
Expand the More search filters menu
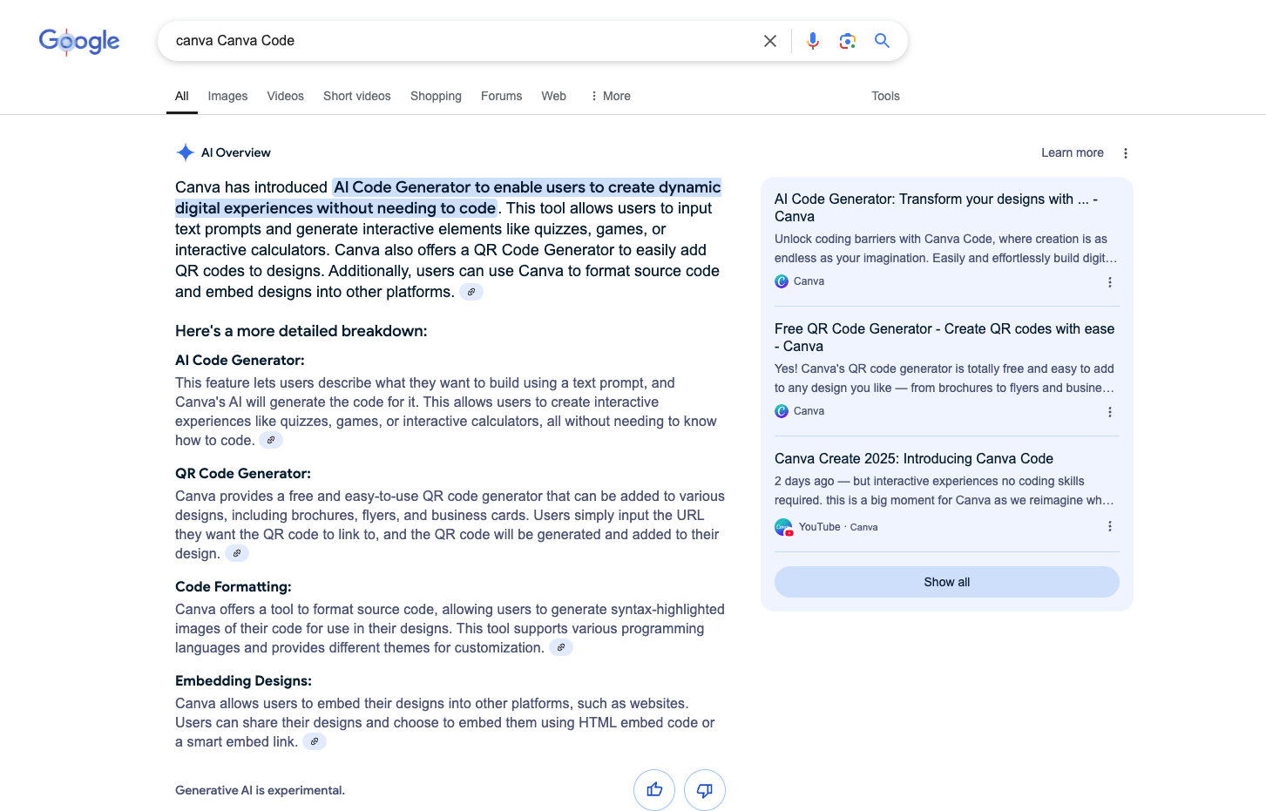tap(610, 96)
